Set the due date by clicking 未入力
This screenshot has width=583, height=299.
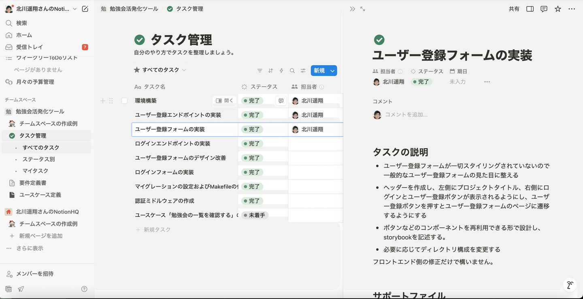457,82
